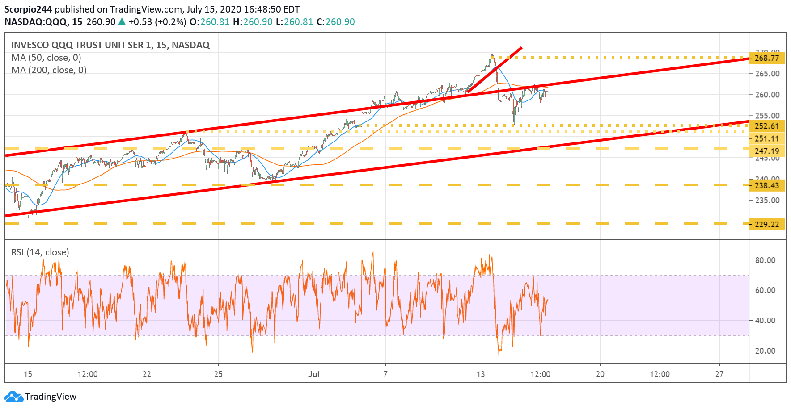Screen dimensions: 791x410
Task: Click the TradingView cloud logo icon
Action: pyautogui.click(x=13, y=397)
